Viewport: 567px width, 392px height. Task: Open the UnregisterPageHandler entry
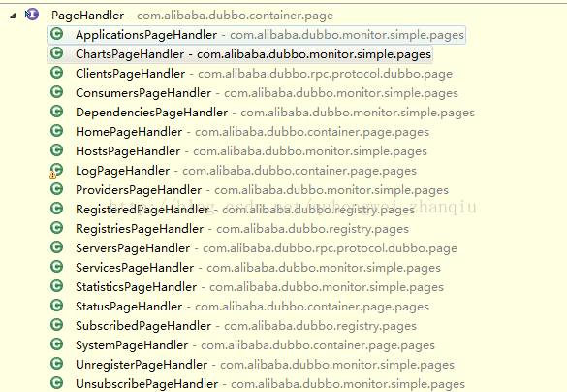click(265, 365)
